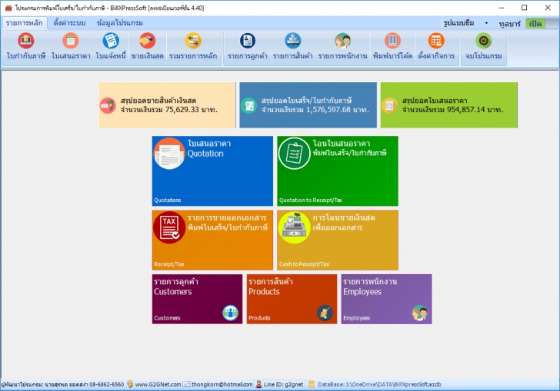560x391 pixels.
Task: Click the Employees tile people icon
Action: point(419,313)
